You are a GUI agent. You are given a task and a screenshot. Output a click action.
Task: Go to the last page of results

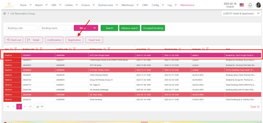pyautogui.click(x=31, y=106)
